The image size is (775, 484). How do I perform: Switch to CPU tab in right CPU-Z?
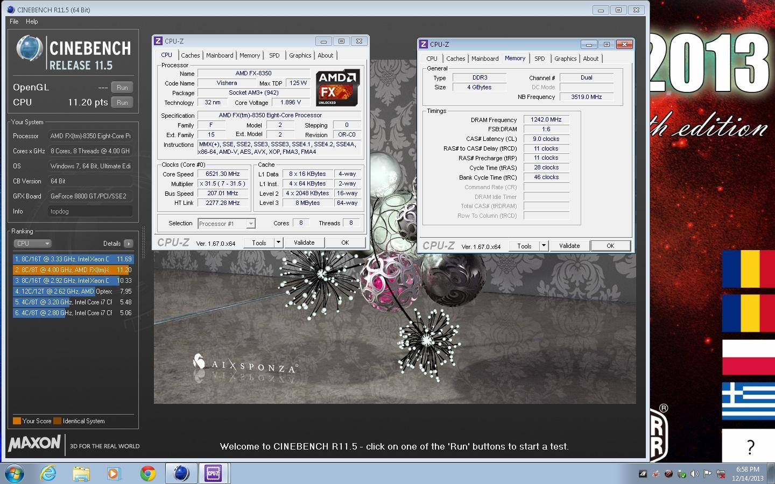tap(432, 59)
